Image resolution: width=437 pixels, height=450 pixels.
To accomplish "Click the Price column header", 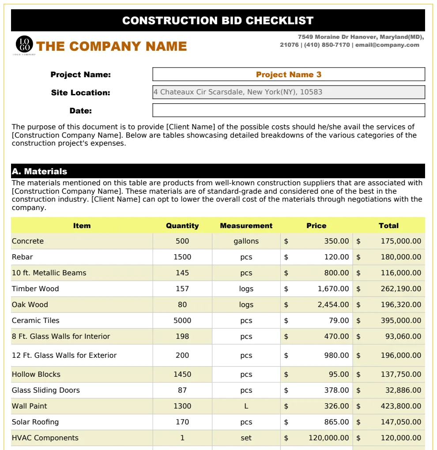I will (x=316, y=225).
